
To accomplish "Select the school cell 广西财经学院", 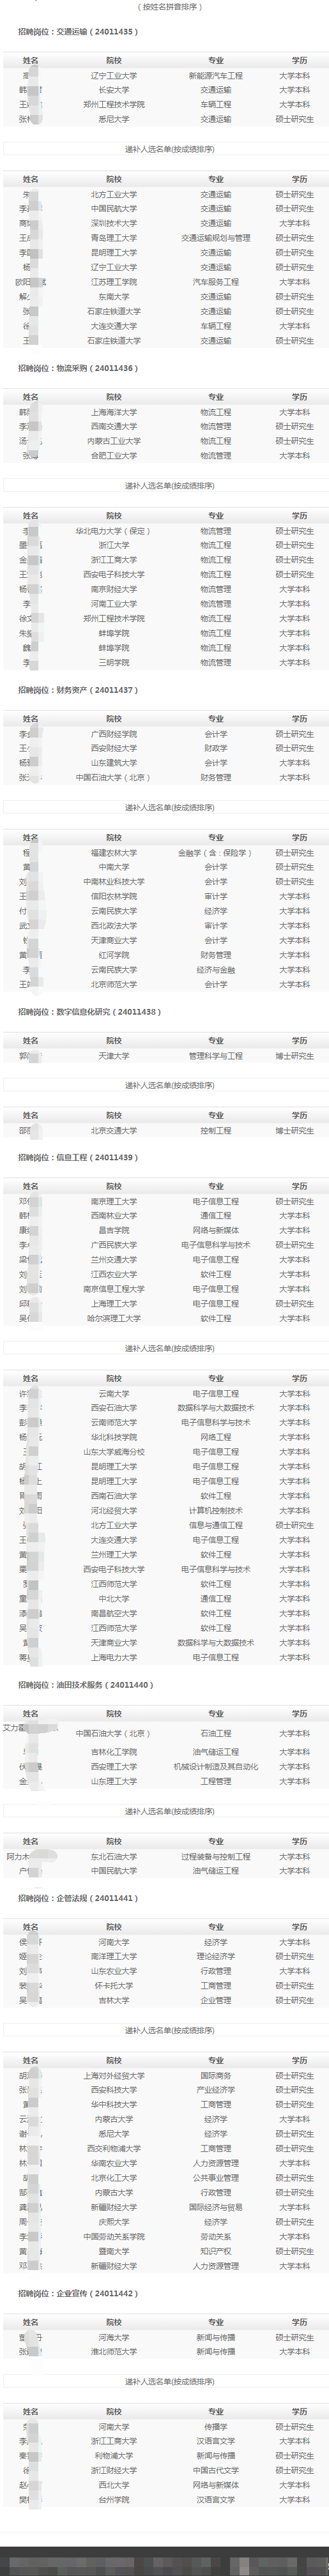I will click(114, 734).
